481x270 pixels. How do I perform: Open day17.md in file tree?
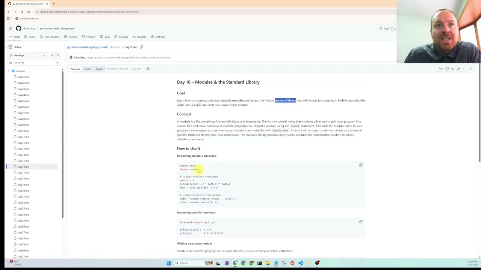click(x=23, y=172)
